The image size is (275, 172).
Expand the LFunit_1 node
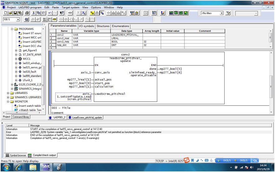16,80
